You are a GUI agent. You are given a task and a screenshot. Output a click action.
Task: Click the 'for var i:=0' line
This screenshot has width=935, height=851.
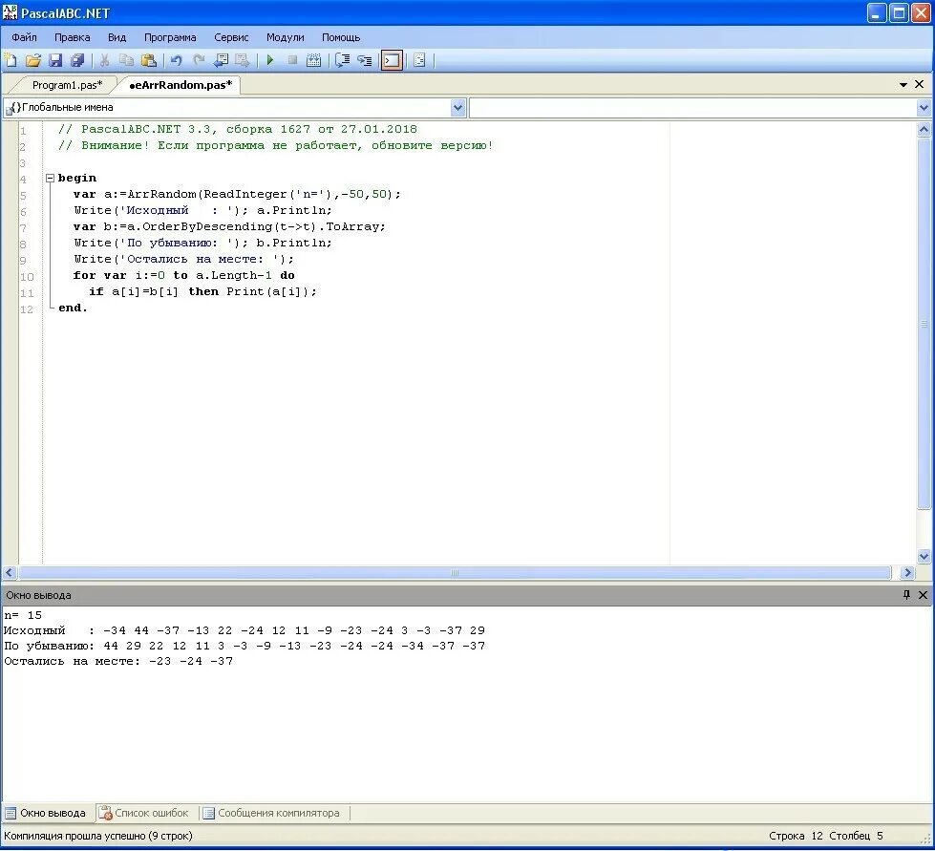[x=183, y=275]
